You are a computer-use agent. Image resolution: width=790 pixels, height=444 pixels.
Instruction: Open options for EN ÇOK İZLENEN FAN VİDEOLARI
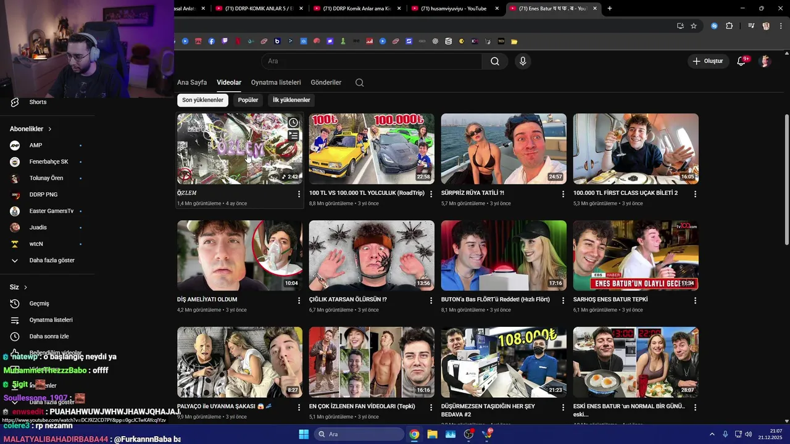pyautogui.click(x=431, y=408)
